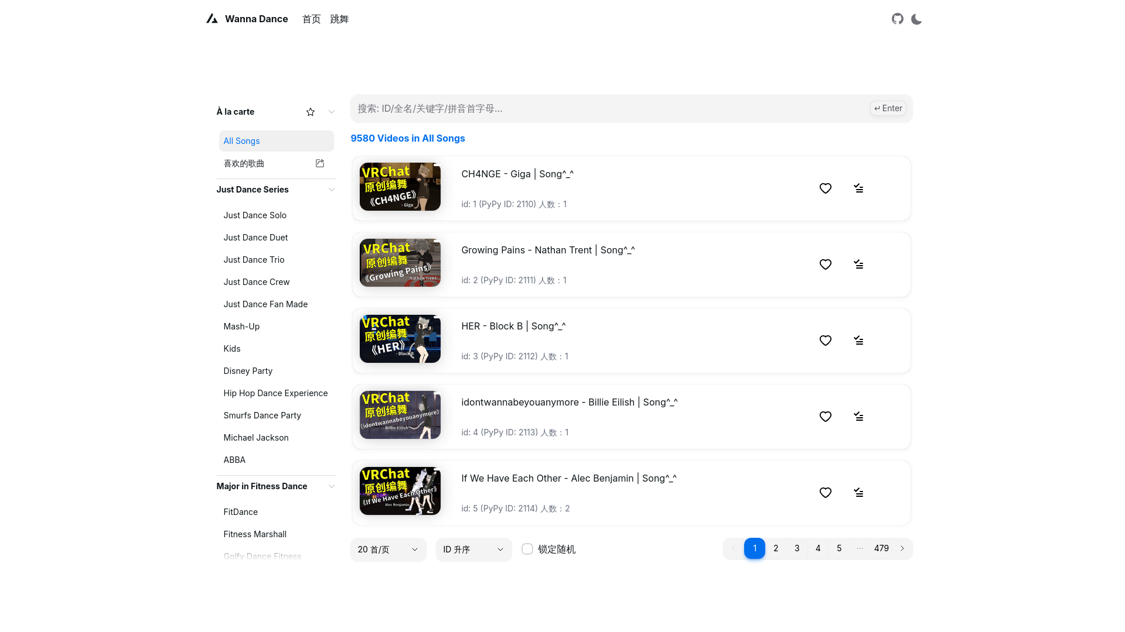Add CH4NGE - Giga to the playlist queue
Viewport: 1125px width, 632px height.
(858, 188)
